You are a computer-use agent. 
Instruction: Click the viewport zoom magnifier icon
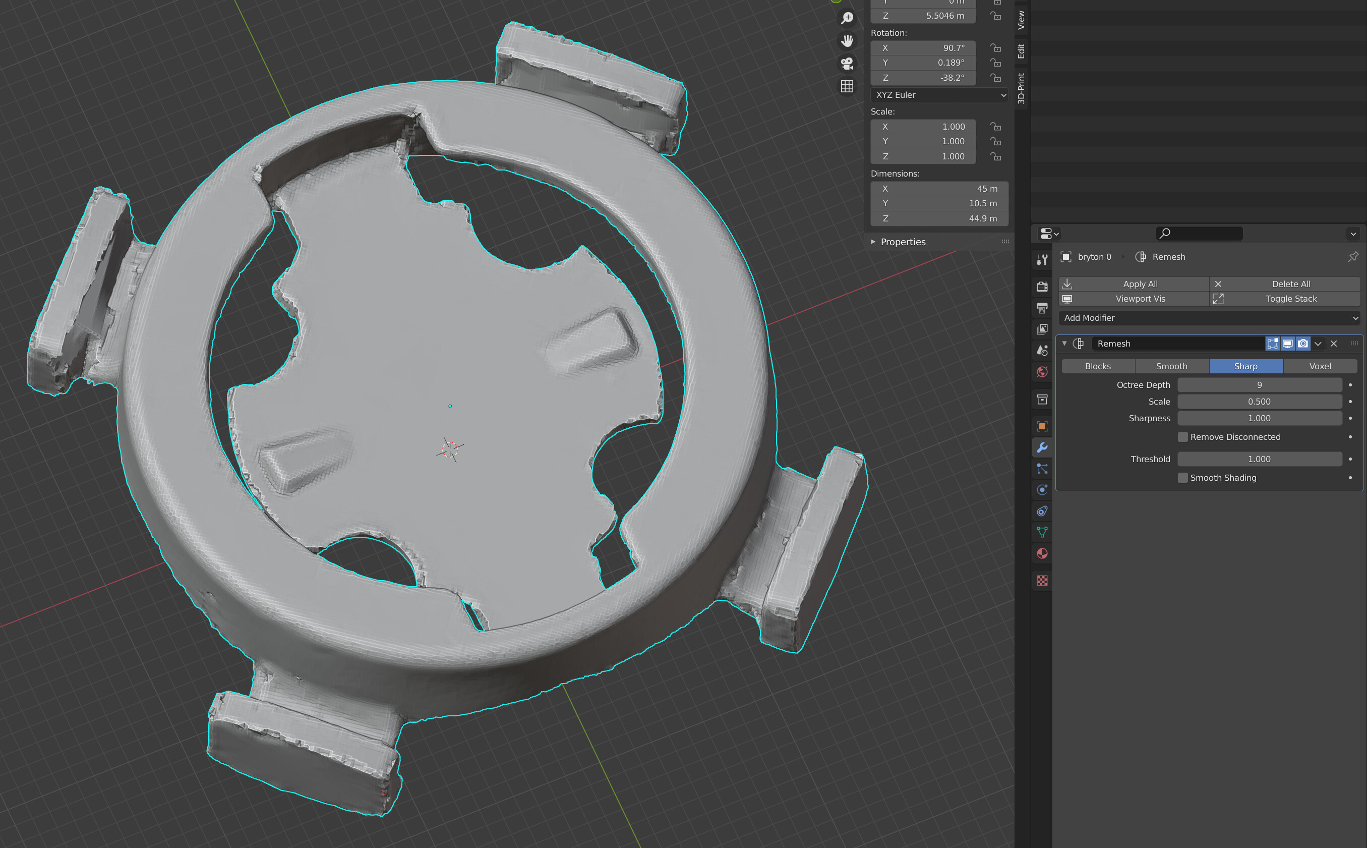pos(847,19)
